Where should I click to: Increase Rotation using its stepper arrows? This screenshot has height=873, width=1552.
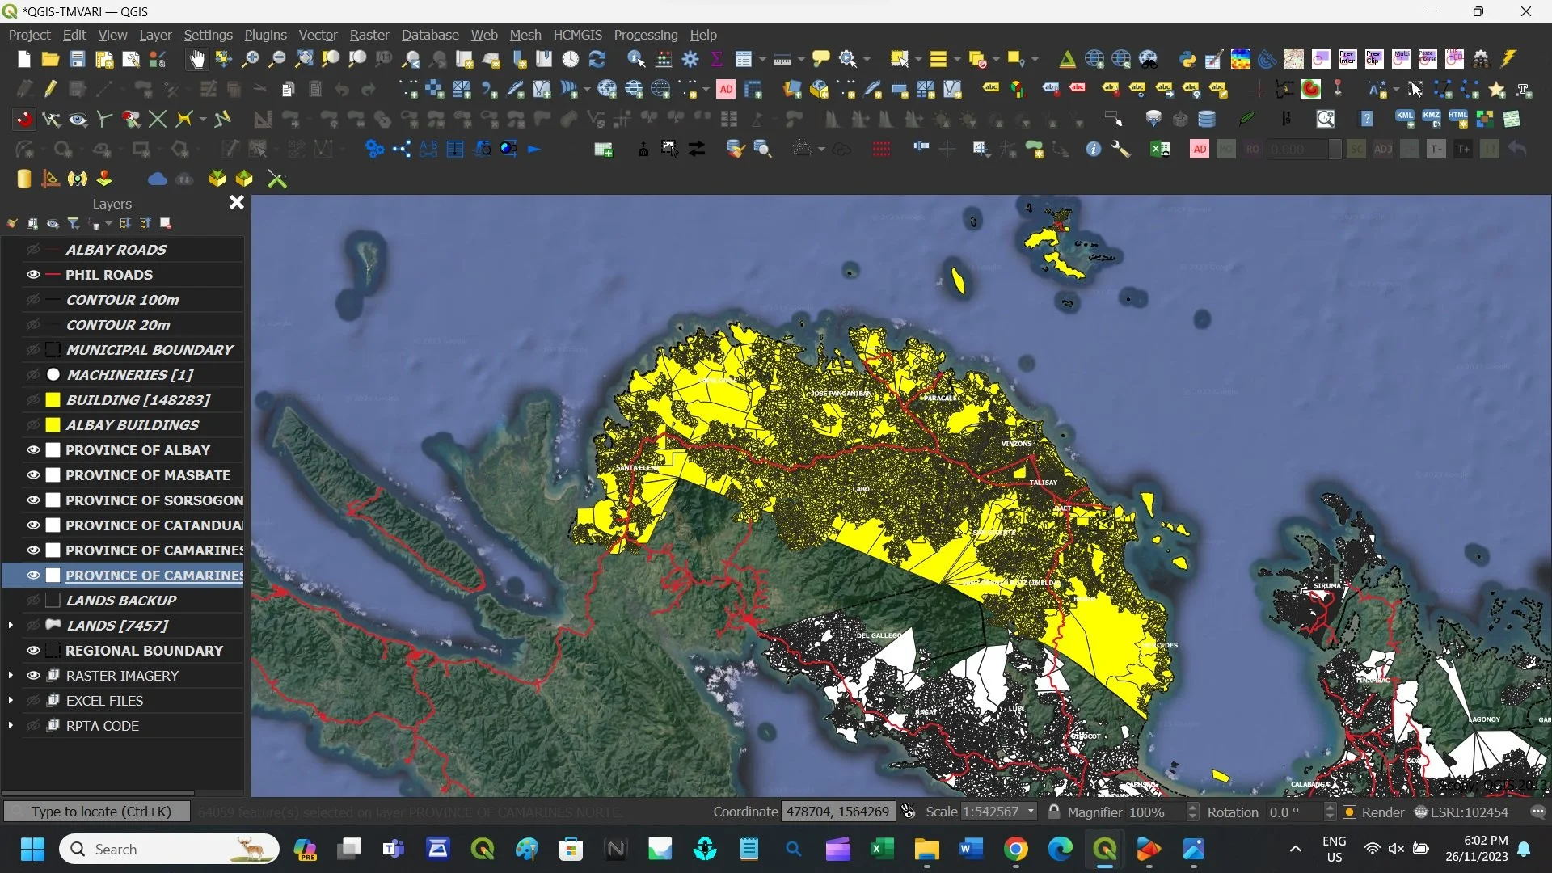tap(1330, 807)
